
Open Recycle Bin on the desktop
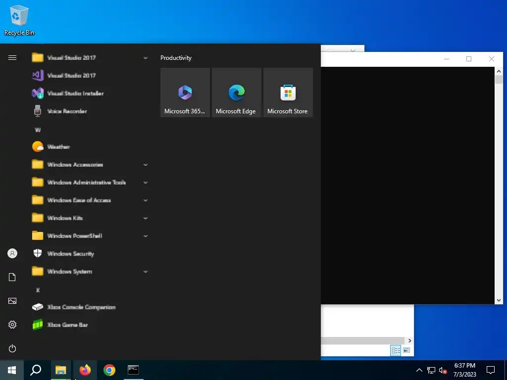coord(19,20)
